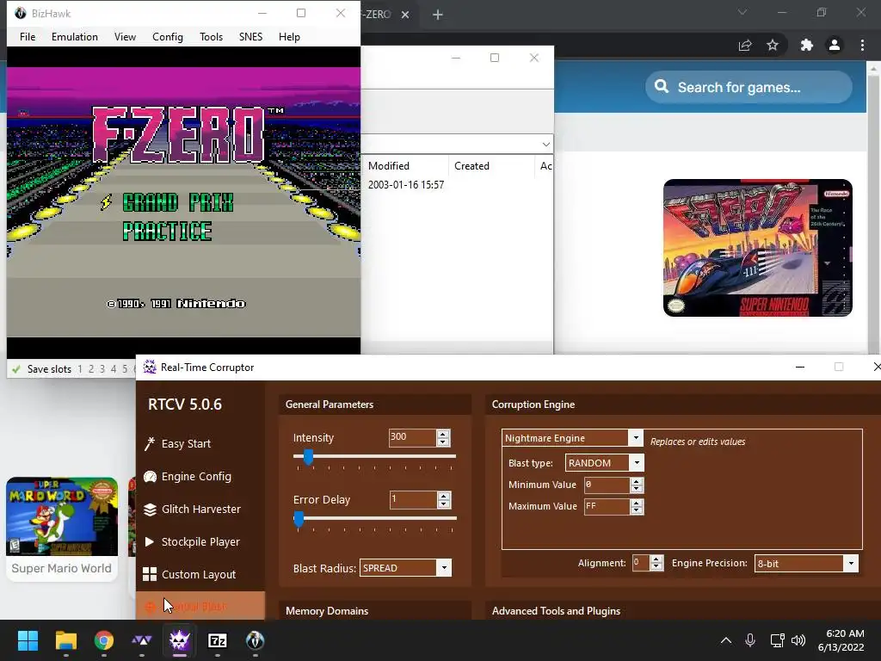Adjust the Error Delay slider handle
The width and height of the screenshot is (881, 661).
click(x=299, y=519)
